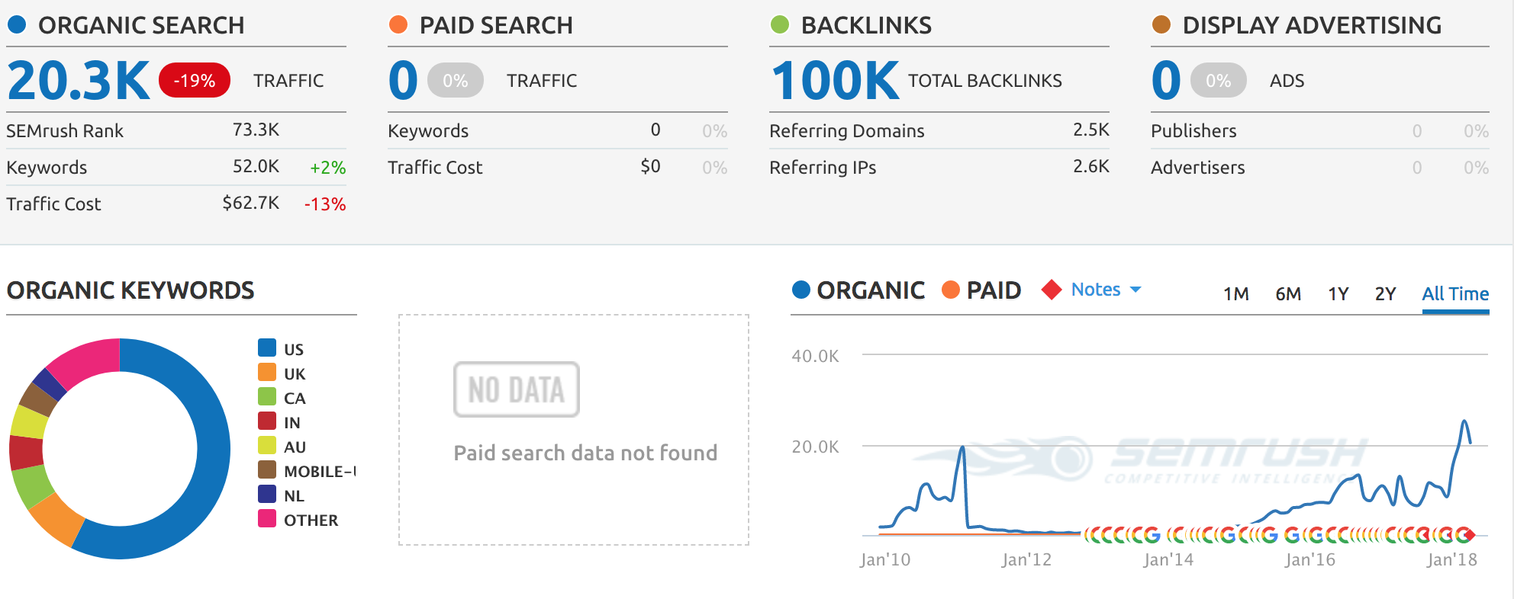Click the Referring Domains value 2.5K
Image resolution: width=1514 pixels, height=599 pixels.
(1091, 130)
